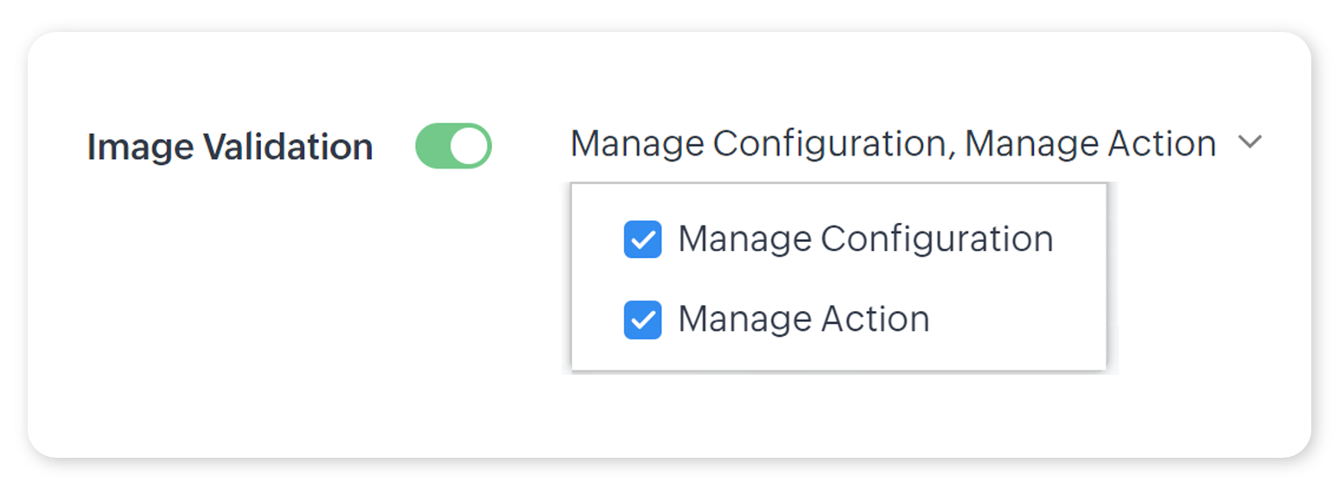Choose the first entry in the permissions list
Screen dimensions: 1339x494
pos(865,239)
